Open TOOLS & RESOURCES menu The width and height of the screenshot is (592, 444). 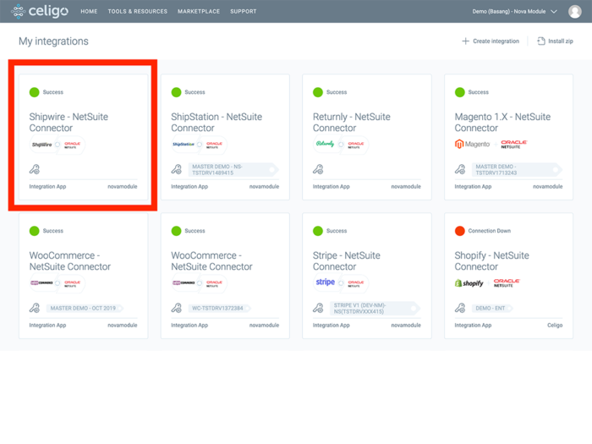tap(137, 11)
